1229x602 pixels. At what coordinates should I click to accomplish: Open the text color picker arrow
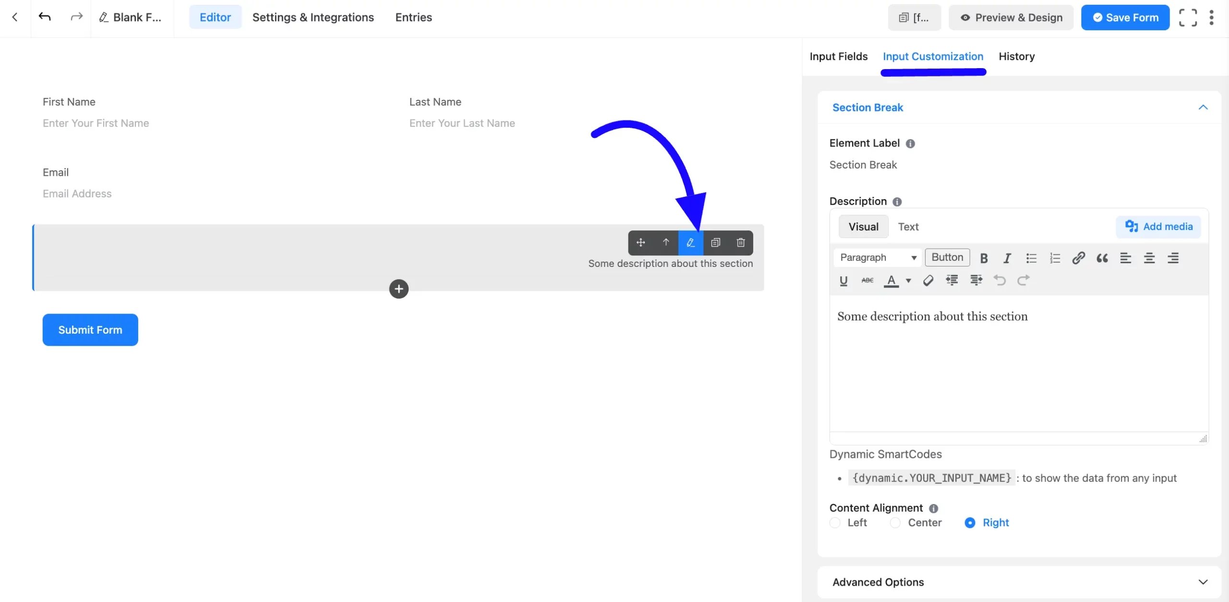pos(908,281)
